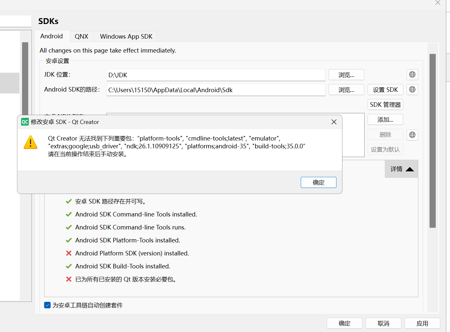Click the SDKs page heading
Viewport: 450px width, 332px height.
pyautogui.click(x=48, y=21)
